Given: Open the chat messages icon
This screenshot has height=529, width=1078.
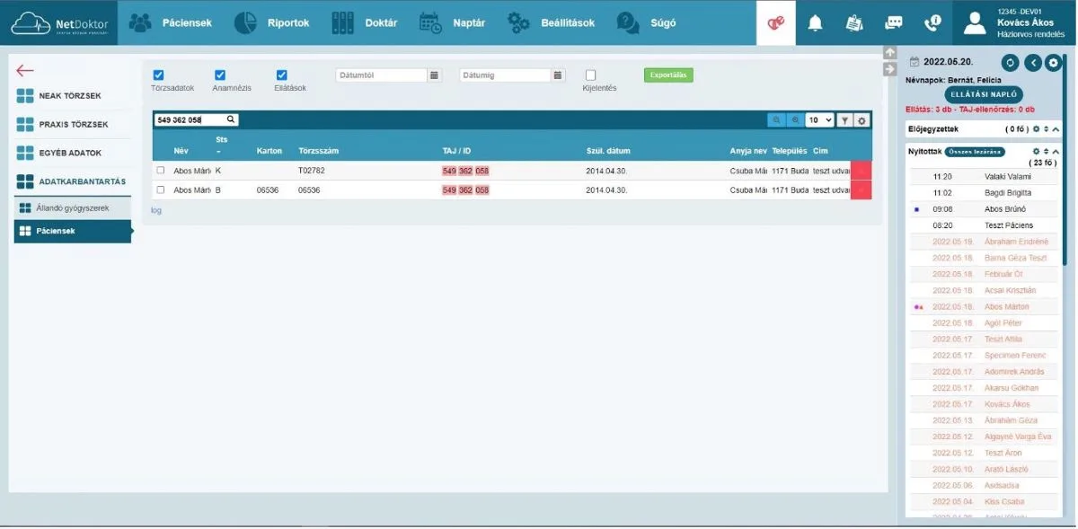Looking at the screenshot, I should coord(893,23).
